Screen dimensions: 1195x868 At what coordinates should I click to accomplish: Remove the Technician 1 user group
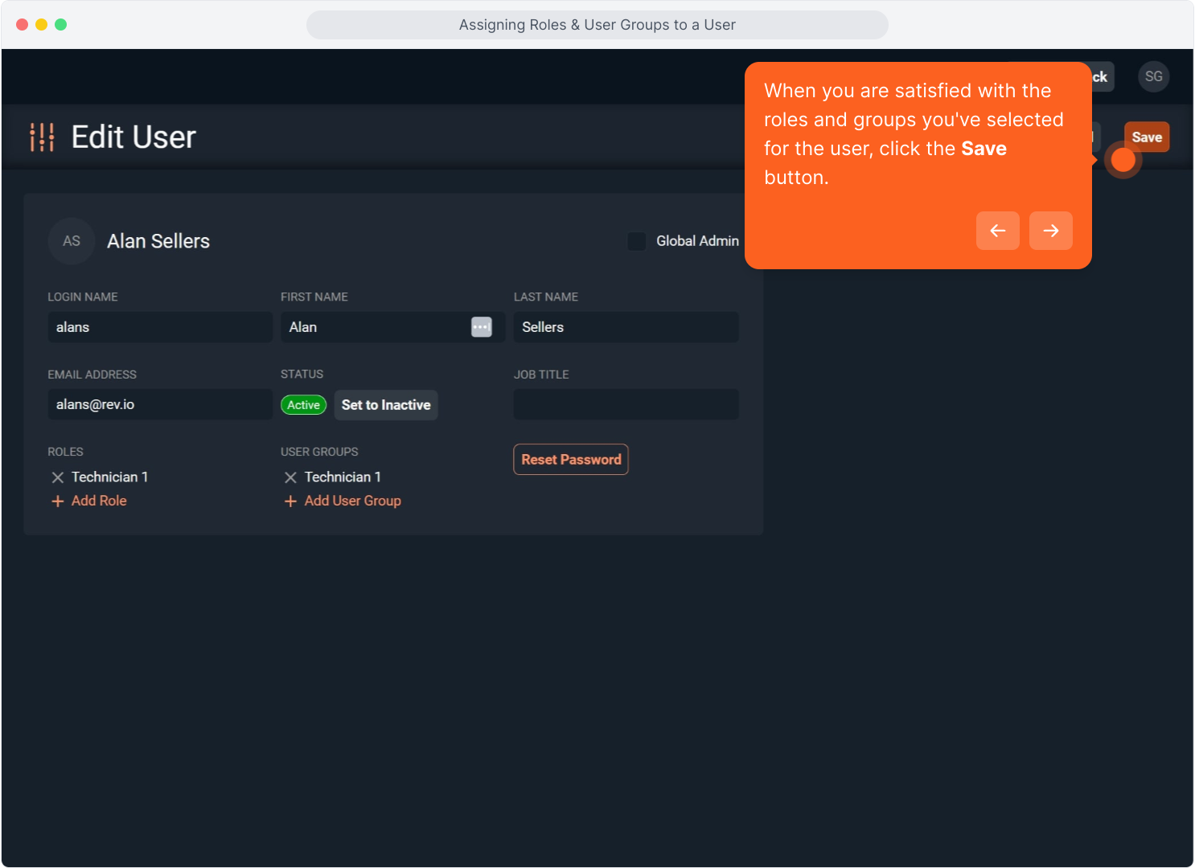291,477
